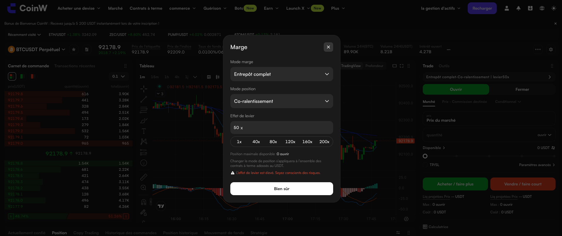Open the Mode marge dropdown
Viewport: 562px width, 236px height.
coord(282,74)
